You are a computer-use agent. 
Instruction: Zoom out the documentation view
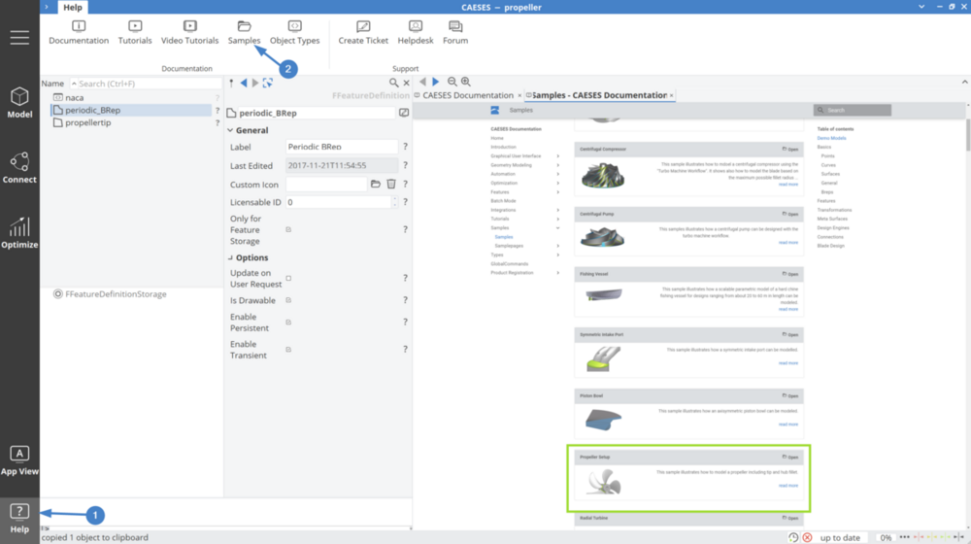[452, 82]
